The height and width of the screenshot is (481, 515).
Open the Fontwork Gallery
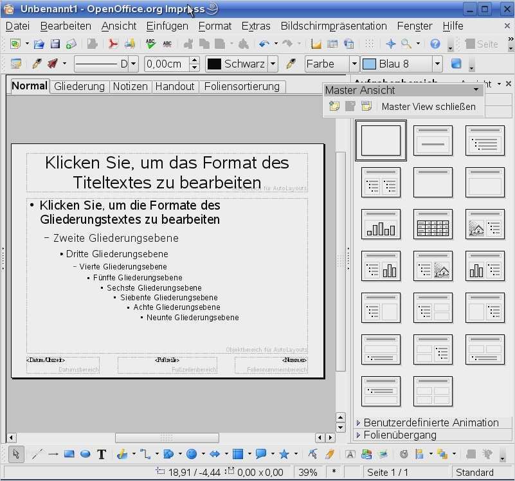(349, 454)
